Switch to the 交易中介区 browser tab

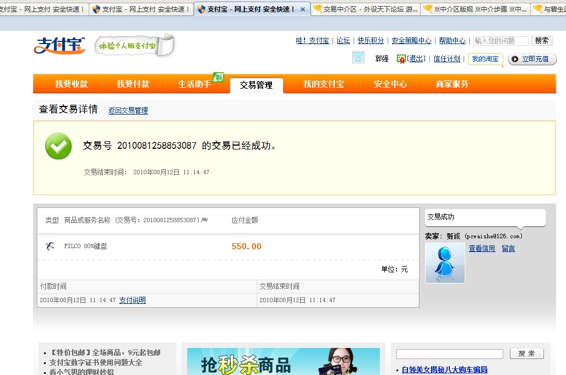pyautogui.click(x=366, y=9)
